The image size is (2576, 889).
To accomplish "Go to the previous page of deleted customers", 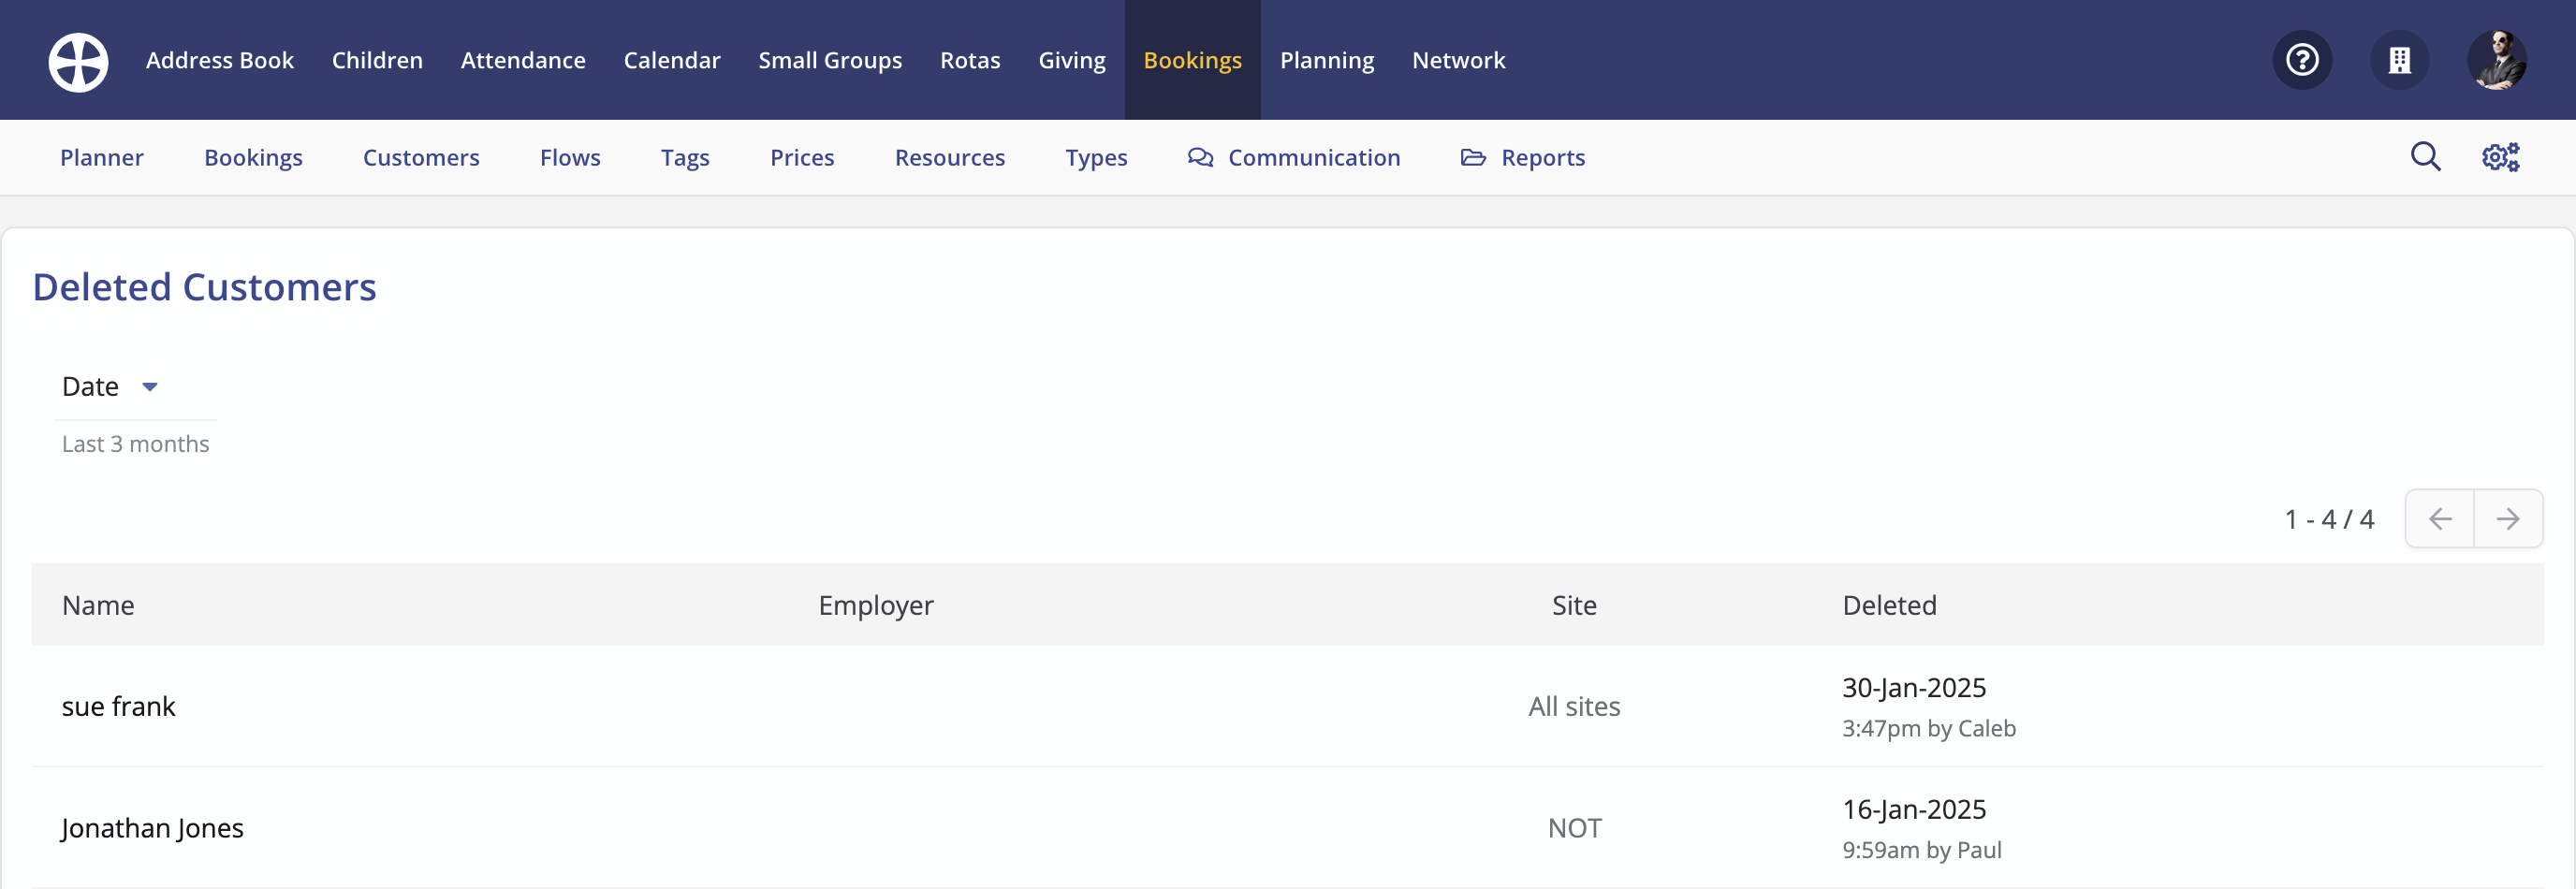I will [2440, 518].
